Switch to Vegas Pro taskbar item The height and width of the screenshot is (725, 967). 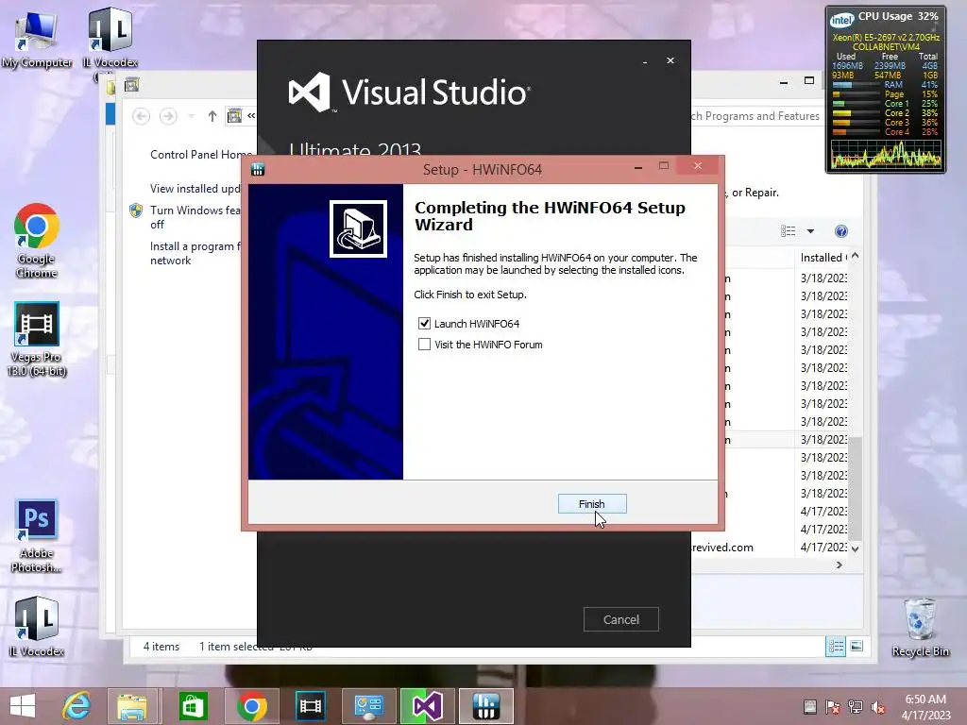310,706
